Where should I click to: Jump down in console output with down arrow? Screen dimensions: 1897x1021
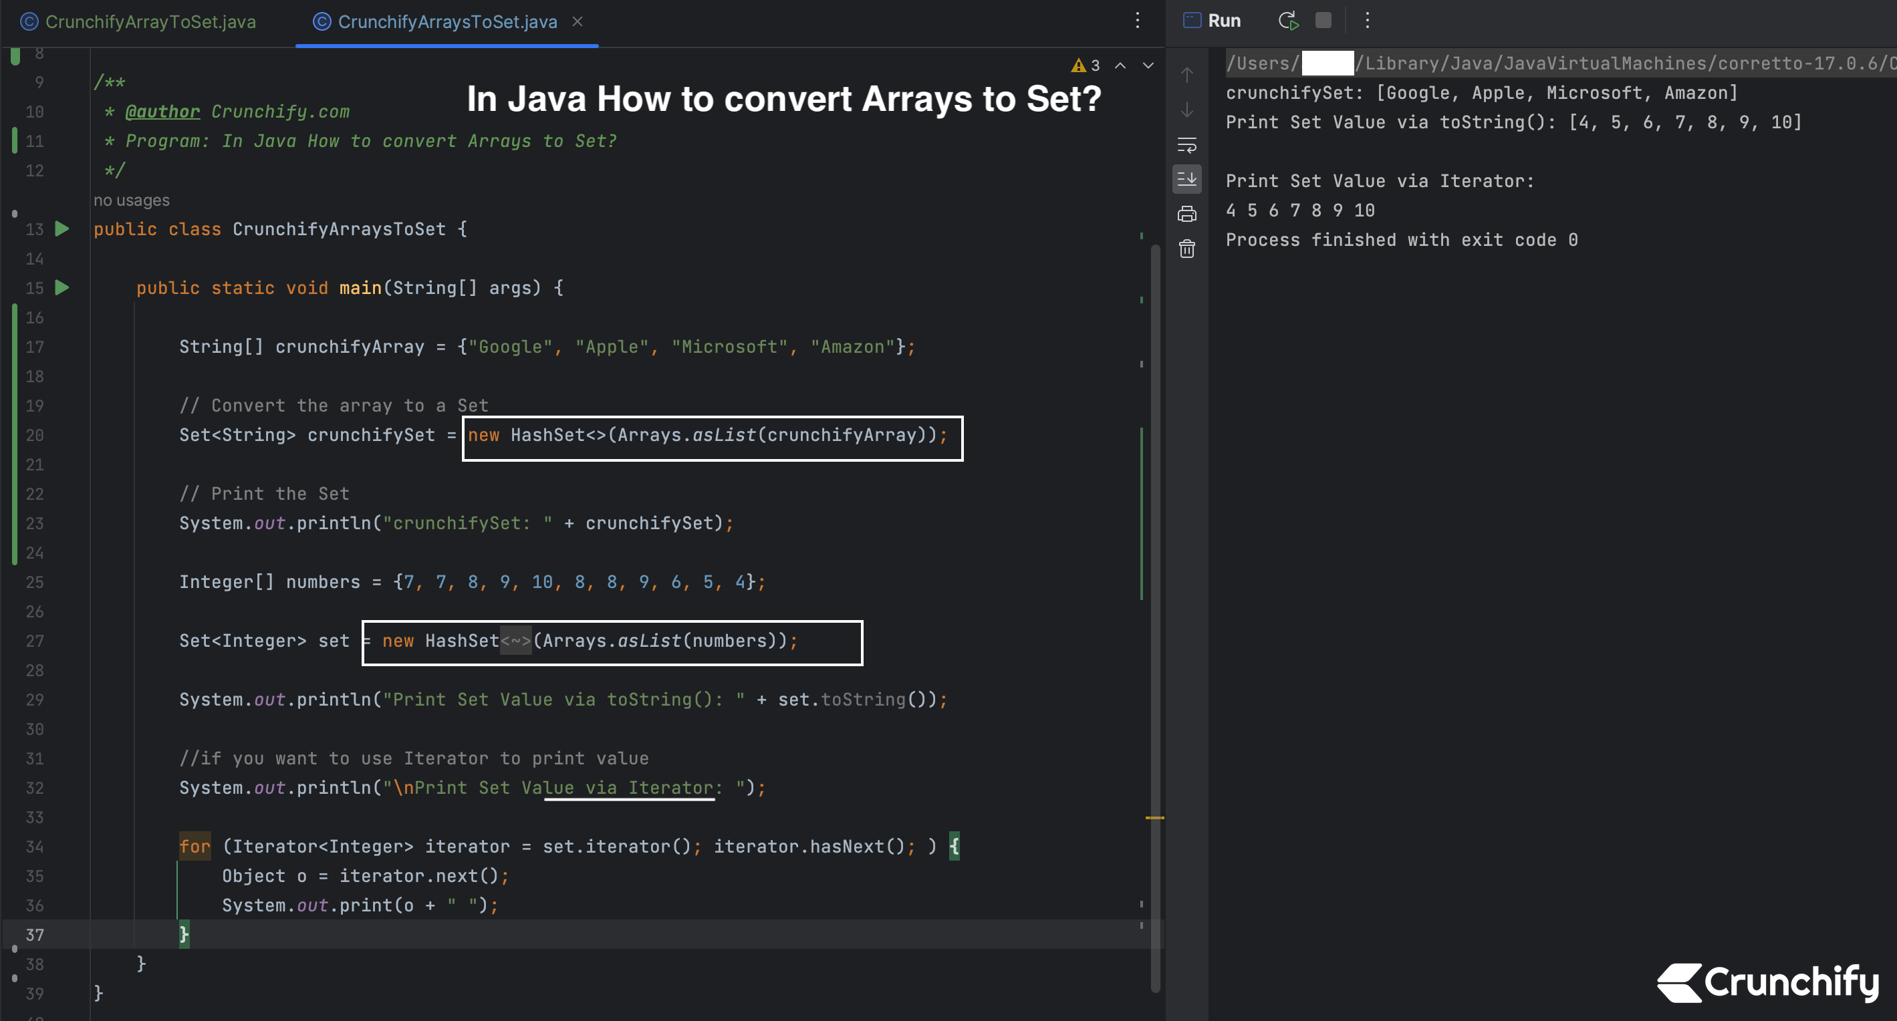1186,110
